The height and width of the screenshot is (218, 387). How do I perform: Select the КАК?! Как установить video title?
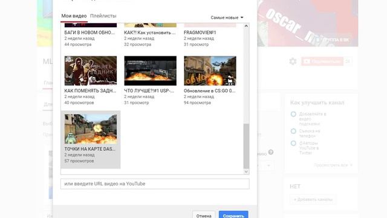coord(150,32)
